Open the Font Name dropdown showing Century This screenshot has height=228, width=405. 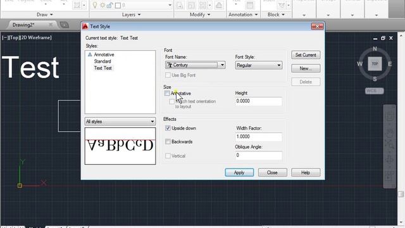[196, 65]
